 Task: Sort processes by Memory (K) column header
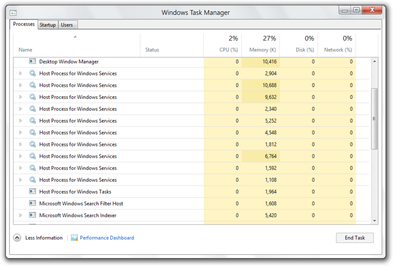262,50
